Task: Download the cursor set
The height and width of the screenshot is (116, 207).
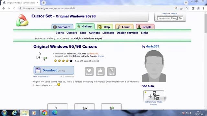Action: tap(54, 70)
